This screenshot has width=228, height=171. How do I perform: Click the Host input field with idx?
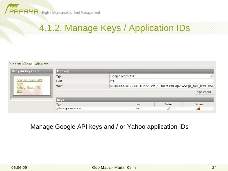click(x=161, y=81)
